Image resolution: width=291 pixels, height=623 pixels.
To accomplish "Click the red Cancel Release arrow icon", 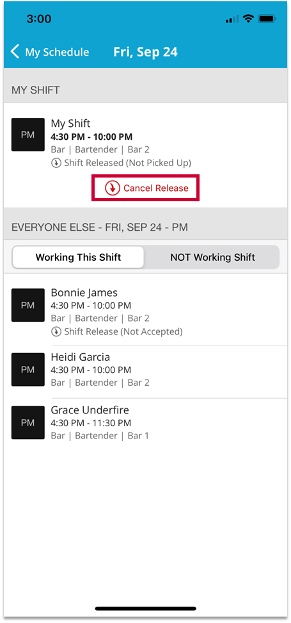I will click(x=112, y=188).
